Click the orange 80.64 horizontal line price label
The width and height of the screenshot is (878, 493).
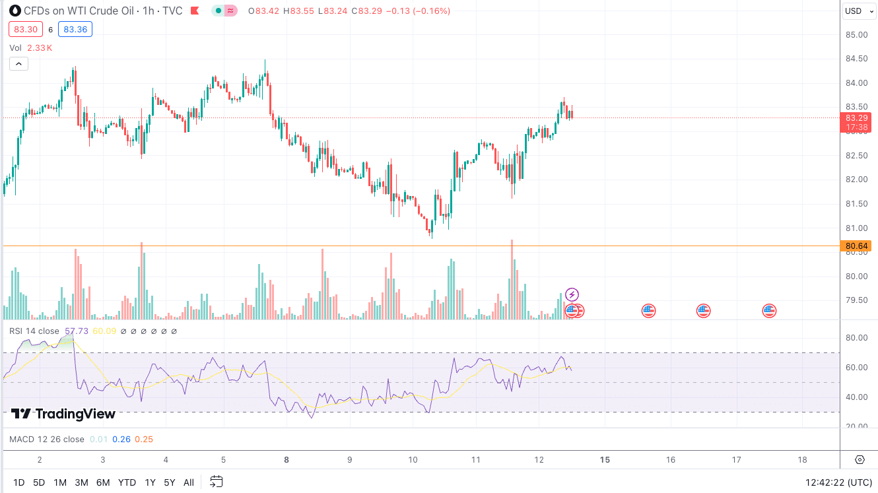point(856,246)
